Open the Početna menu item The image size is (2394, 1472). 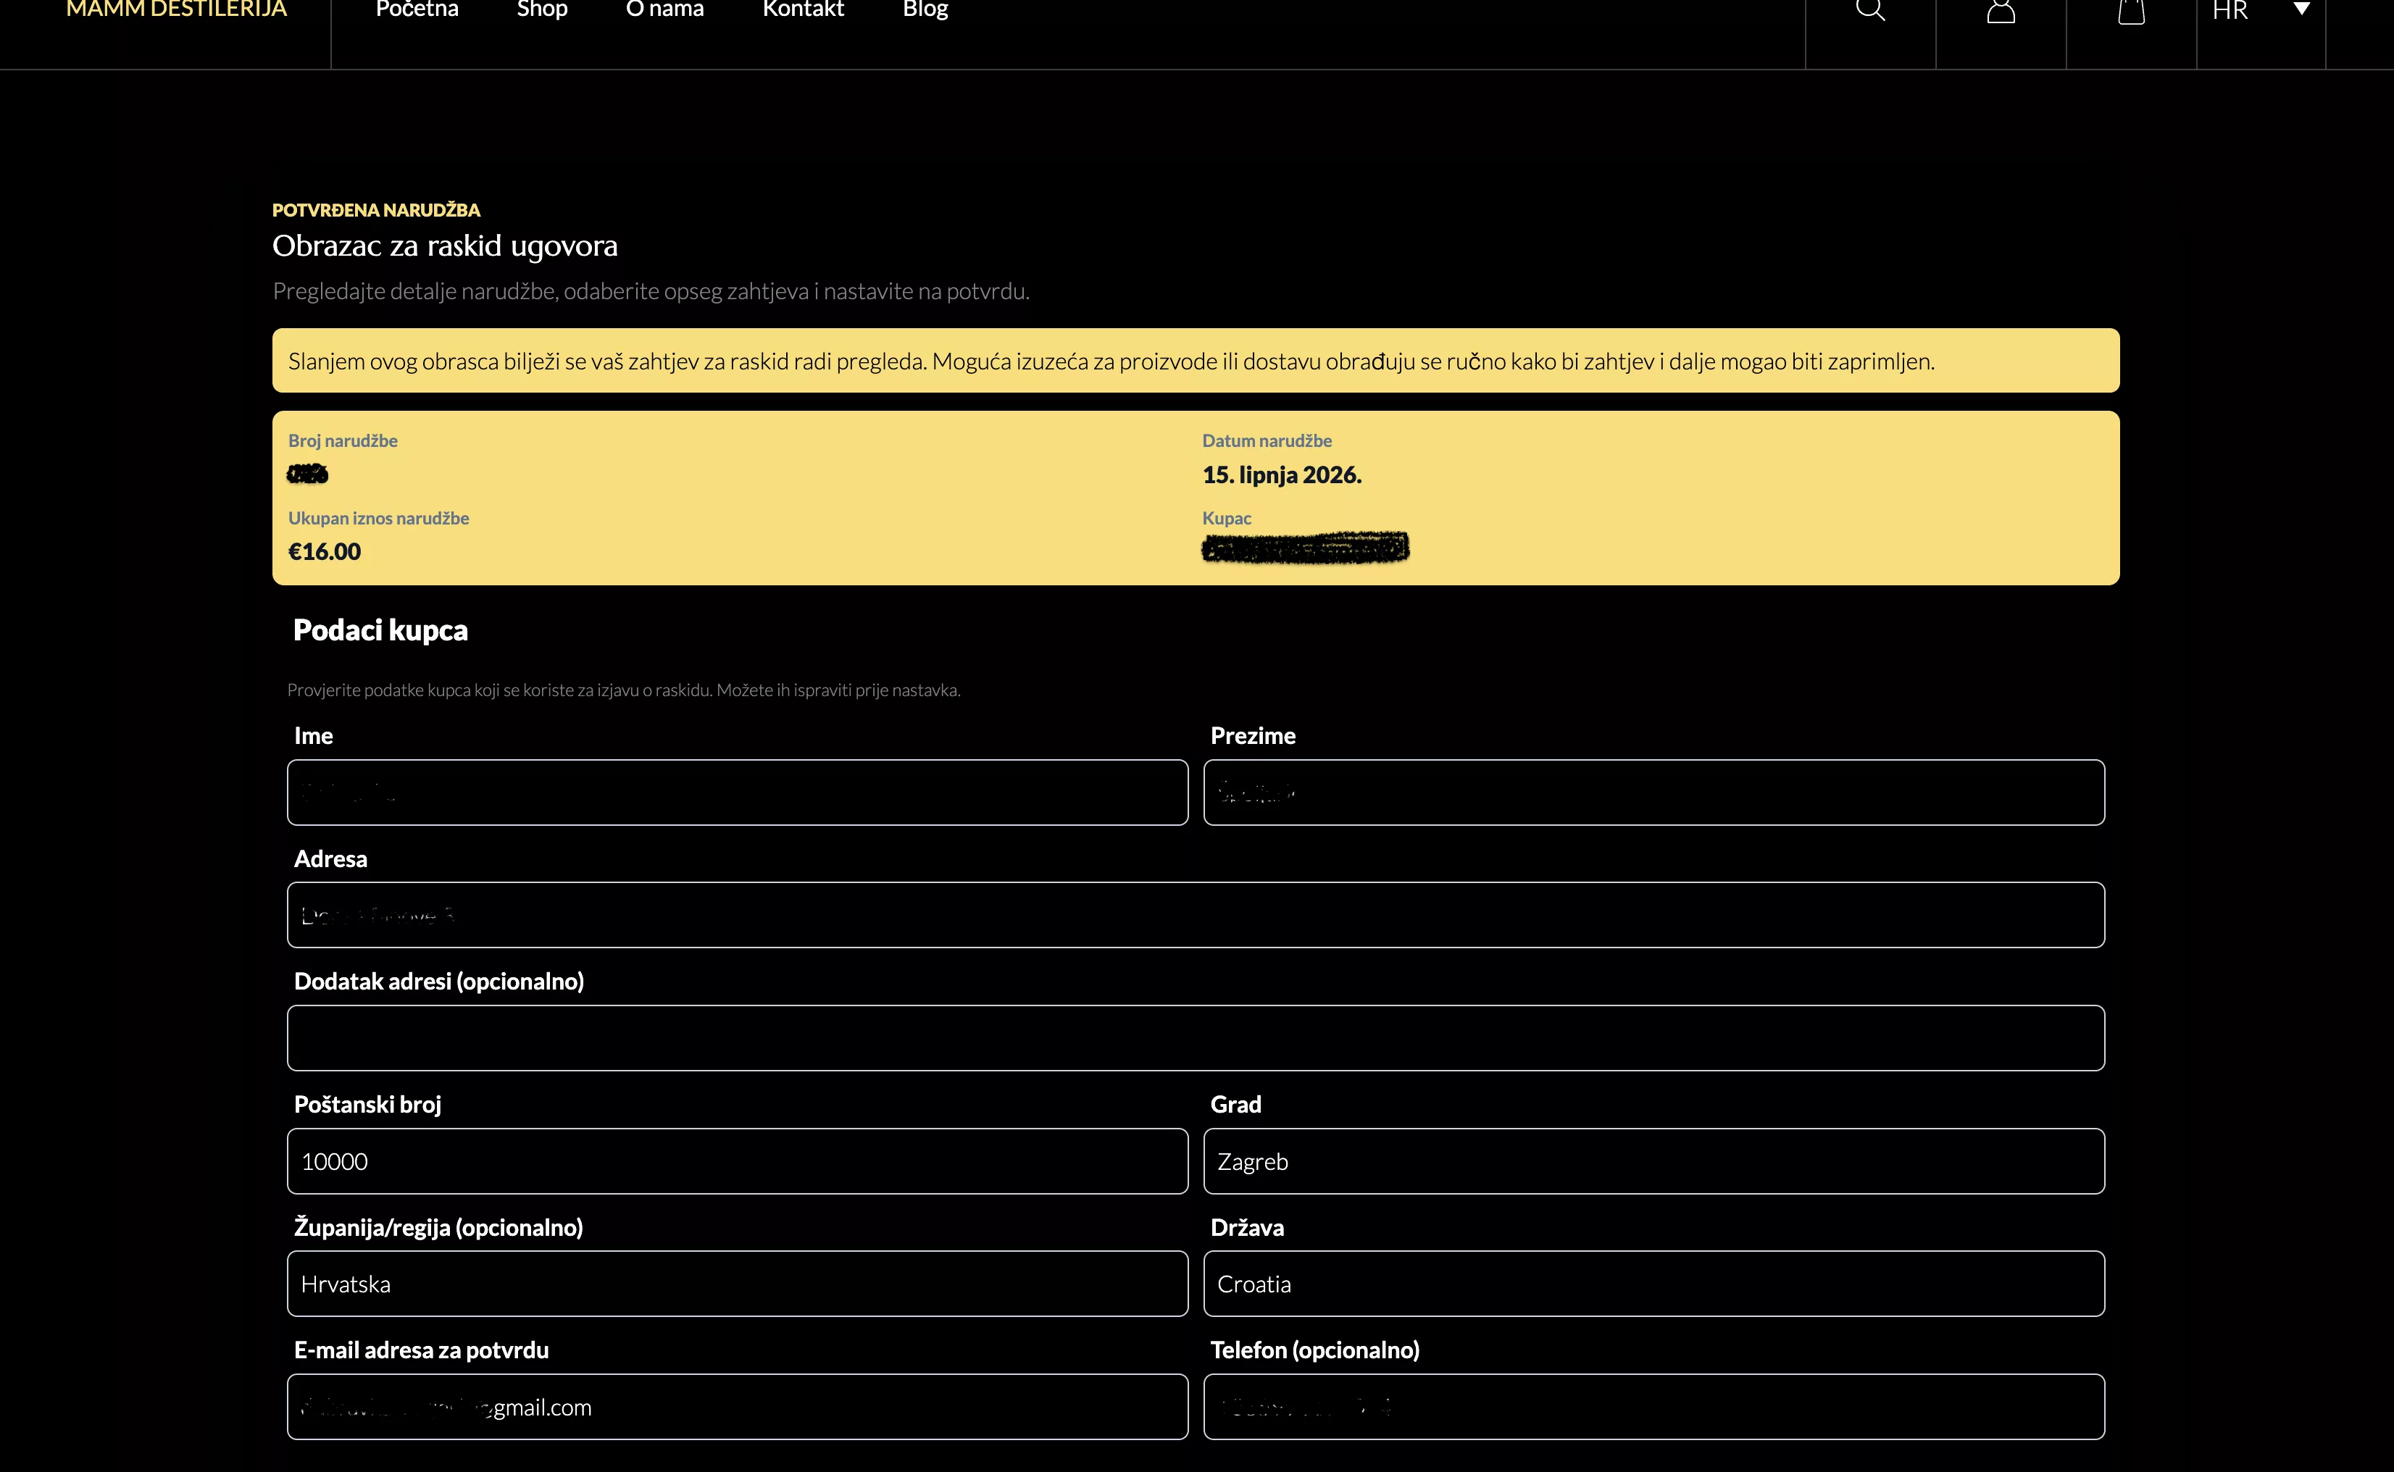(417, 9)
